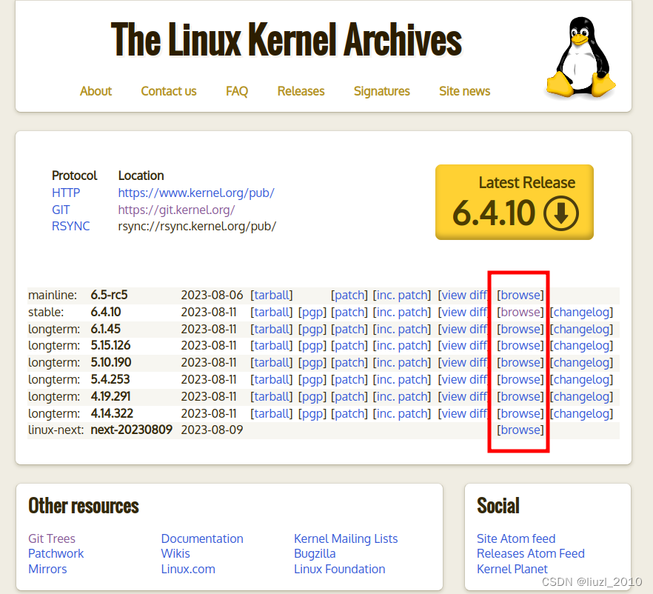Viewport: 653px width, 594px height.
Task: Click the Tux penguin logo
Action: (x=580, y=53)
